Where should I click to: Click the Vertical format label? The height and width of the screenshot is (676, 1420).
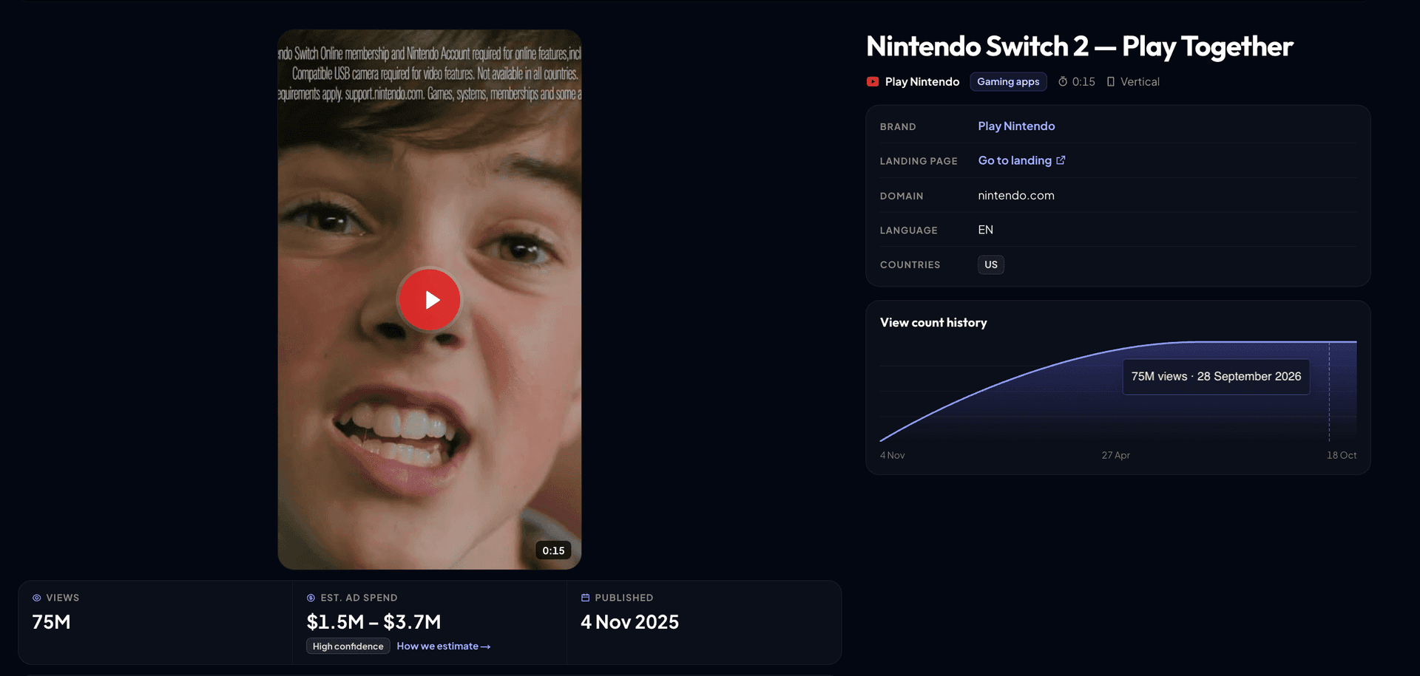pyautogui.click(x=1140, y=82)
